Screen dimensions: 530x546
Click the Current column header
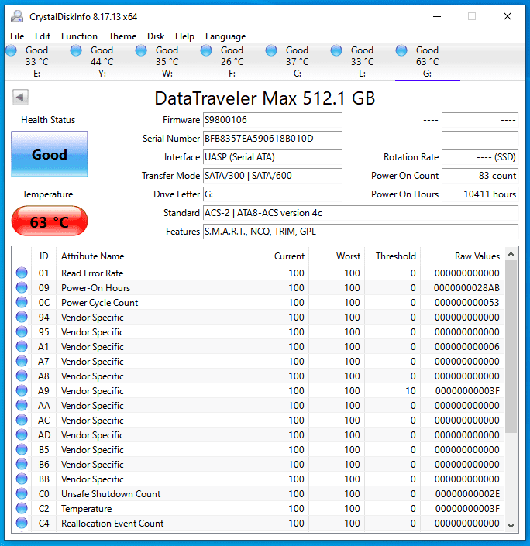click(280, 256)
